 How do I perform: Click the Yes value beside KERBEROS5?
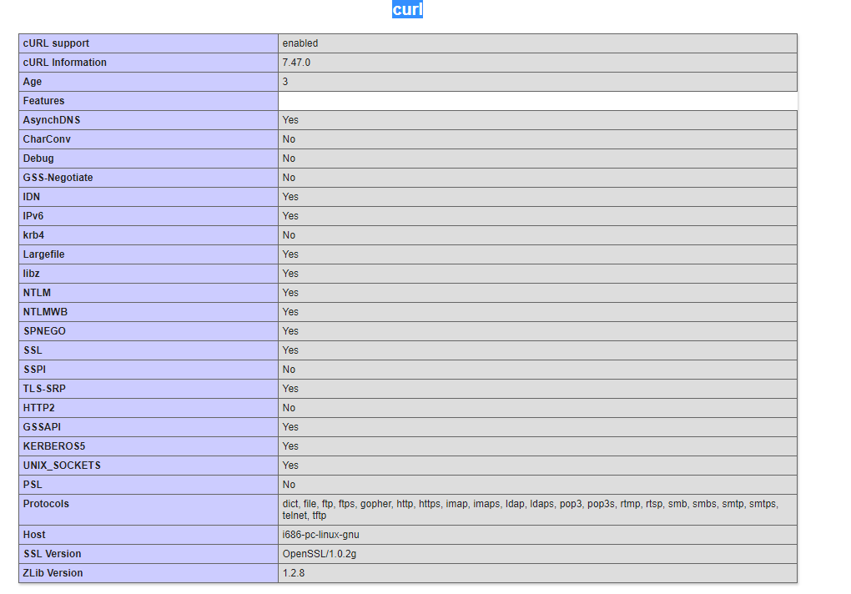pos(290,446)
